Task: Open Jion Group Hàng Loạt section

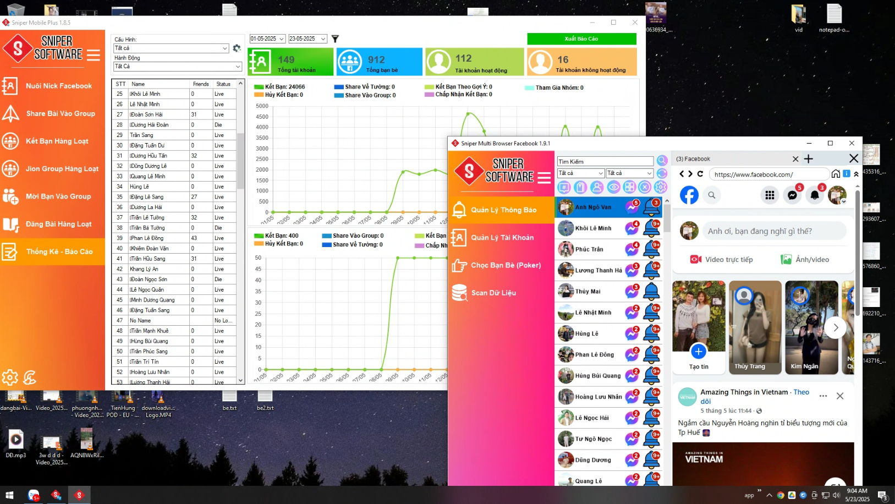Action: pos(52,168)
